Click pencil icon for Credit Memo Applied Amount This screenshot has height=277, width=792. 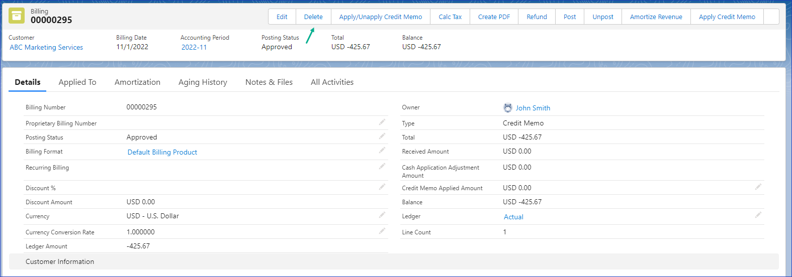(x=758, y=187)
